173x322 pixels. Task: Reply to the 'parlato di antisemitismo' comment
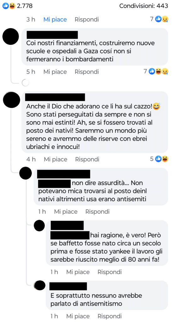click(110, 316)
